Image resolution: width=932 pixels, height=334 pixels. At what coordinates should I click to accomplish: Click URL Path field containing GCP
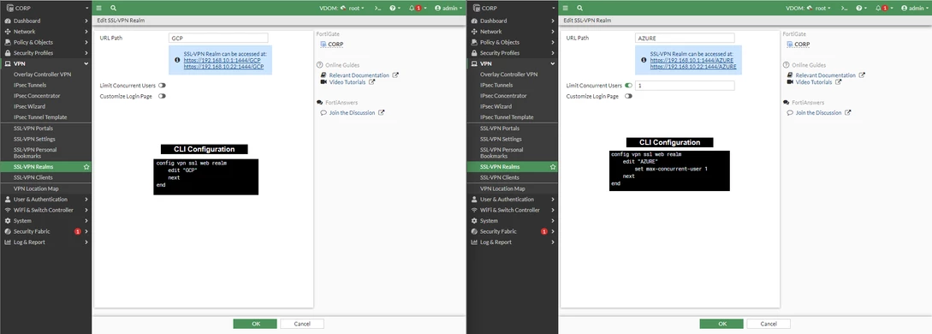click(218, 38)
